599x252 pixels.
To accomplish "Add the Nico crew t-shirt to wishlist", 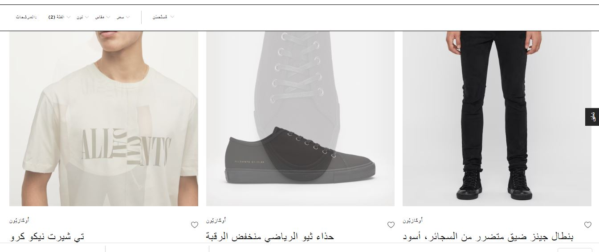I will click(195, 225).
